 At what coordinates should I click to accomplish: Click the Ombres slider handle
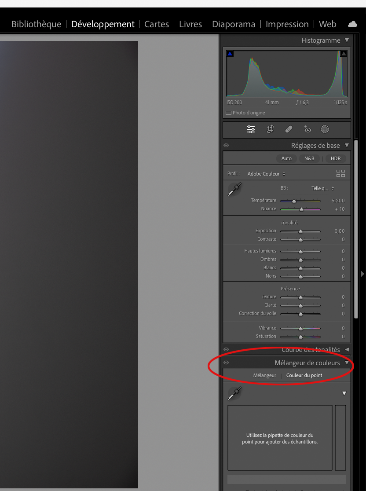point(300,260)
